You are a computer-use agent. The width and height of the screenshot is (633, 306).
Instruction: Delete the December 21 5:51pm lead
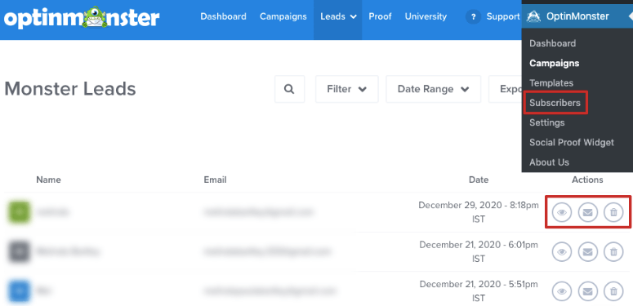tap(613, 291)
